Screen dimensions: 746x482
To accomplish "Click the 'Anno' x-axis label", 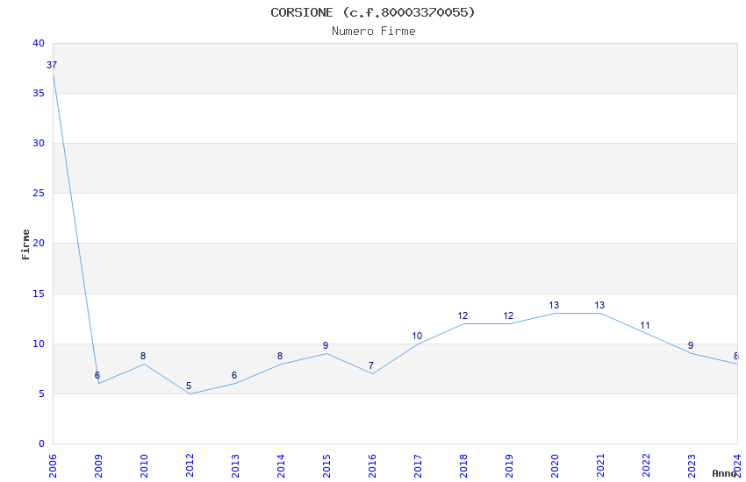I will 724,473.
